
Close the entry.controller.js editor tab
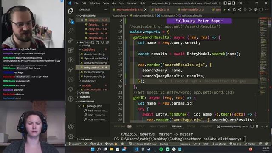click(x=145, y=10)
